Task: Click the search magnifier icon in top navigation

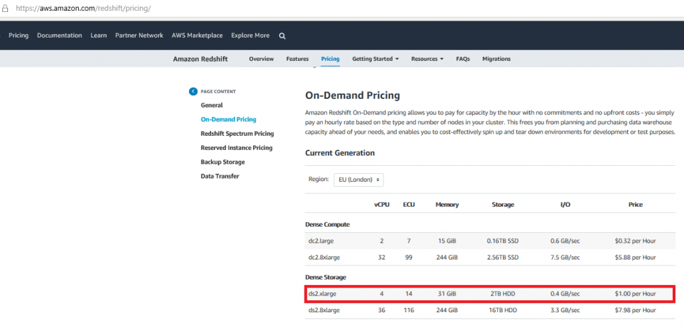Action: click(x=283, y=36)
